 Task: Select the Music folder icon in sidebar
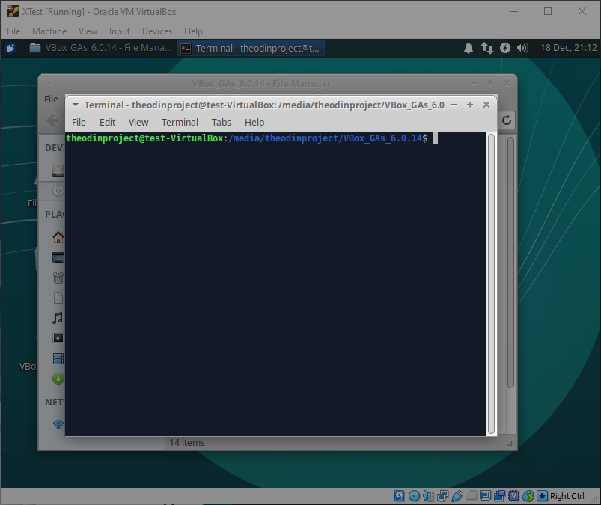coord(58,318)
